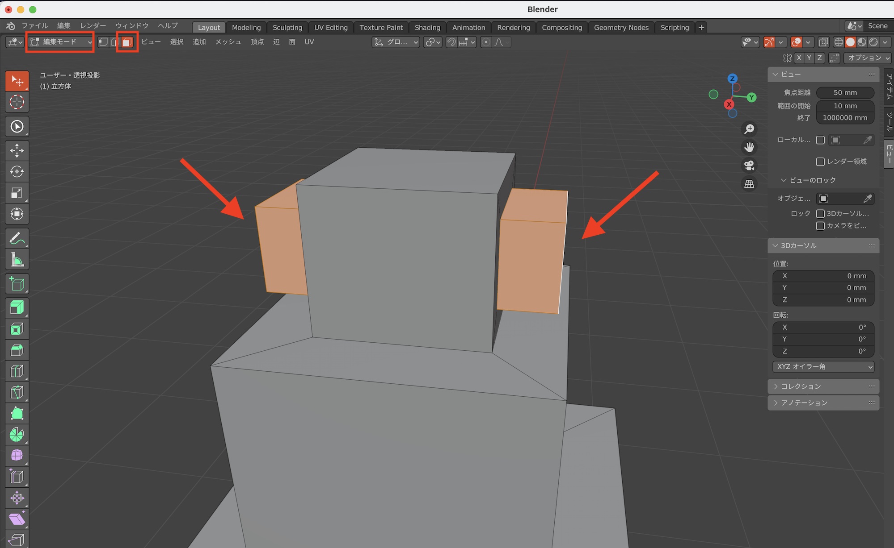Screen dimensions: 894x548
Task: Pick the Annotate pencil tool
Action: tap(17, 238)
